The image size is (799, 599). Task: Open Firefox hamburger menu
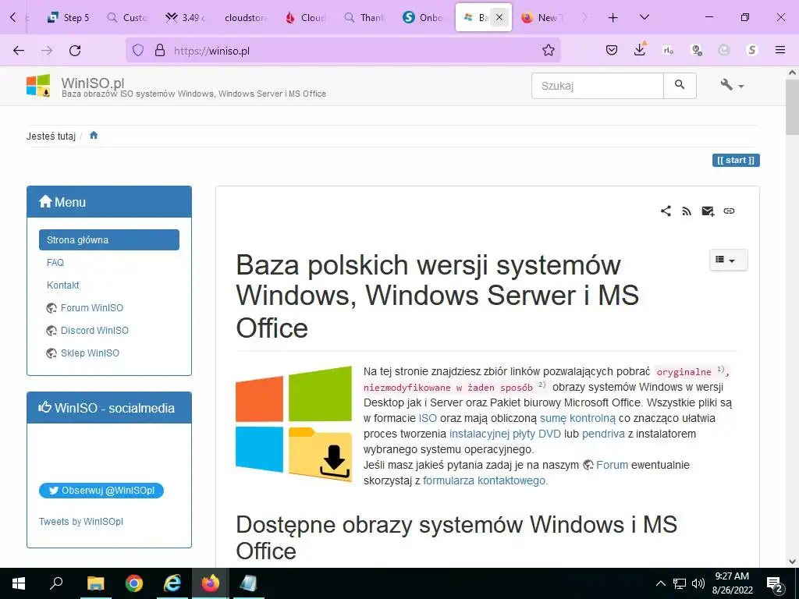point(779,50)
